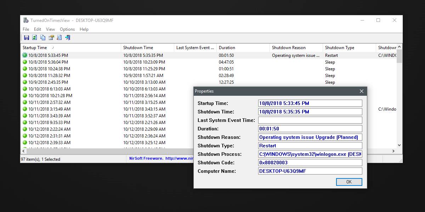Open the View menu
This screenshot has width=425, height=212.
point(50,29)
